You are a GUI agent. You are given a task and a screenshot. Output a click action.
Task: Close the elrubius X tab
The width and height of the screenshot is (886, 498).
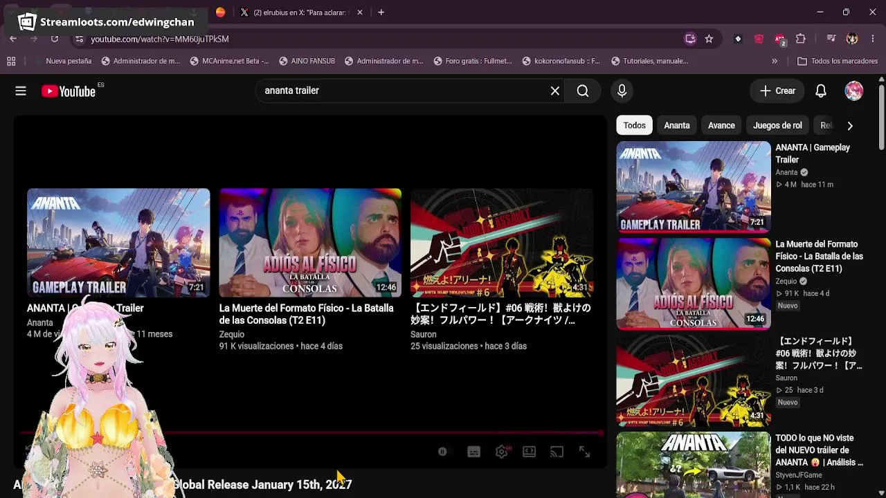coord(360,12)
